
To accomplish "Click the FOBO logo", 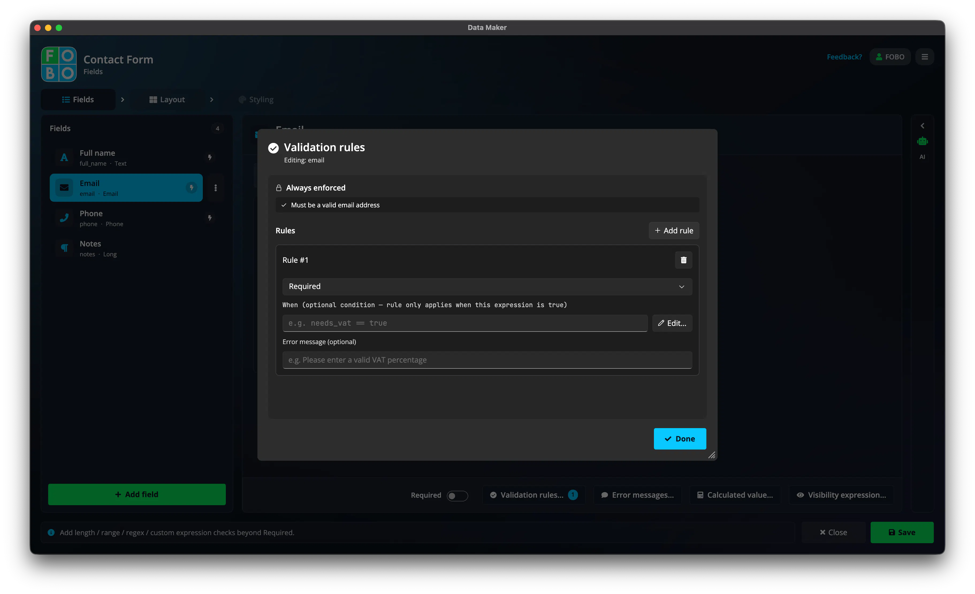I will pyautogui.click(x=59, y=64).
